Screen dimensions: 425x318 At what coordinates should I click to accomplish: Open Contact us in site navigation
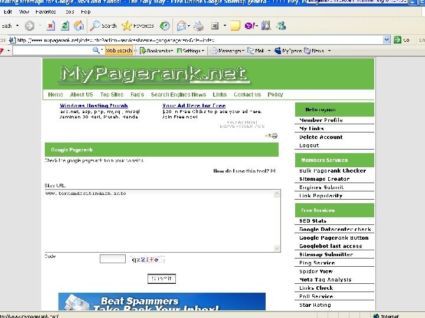[247, 94]
